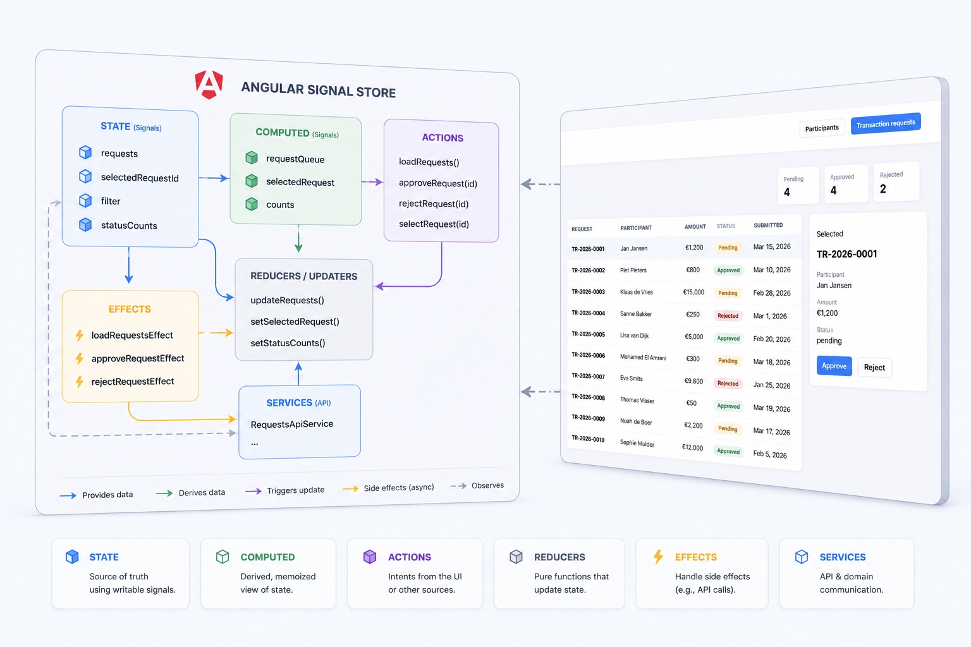
Task: Click the Rejected count card
Action: tap(896, 182)
